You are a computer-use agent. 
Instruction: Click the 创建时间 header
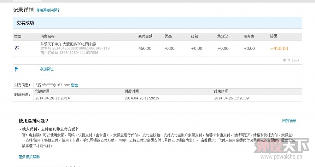coord(42,91)
